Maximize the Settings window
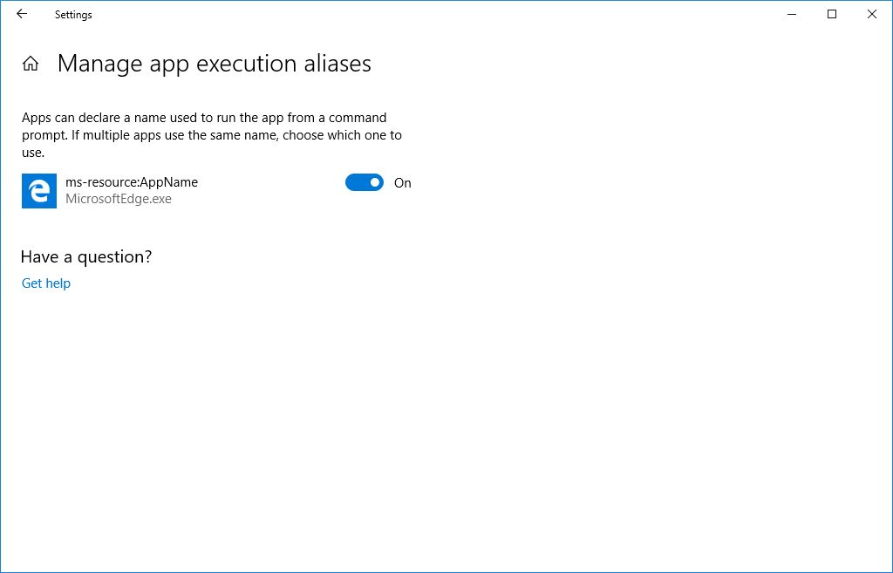Viewport: 893px width, 573px height. pos(832,14)
